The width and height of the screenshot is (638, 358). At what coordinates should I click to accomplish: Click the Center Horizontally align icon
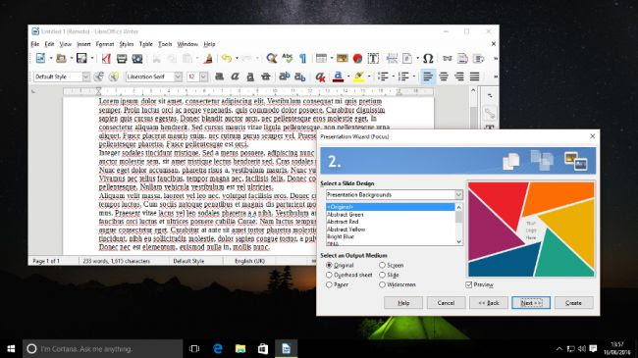(444, 77)
